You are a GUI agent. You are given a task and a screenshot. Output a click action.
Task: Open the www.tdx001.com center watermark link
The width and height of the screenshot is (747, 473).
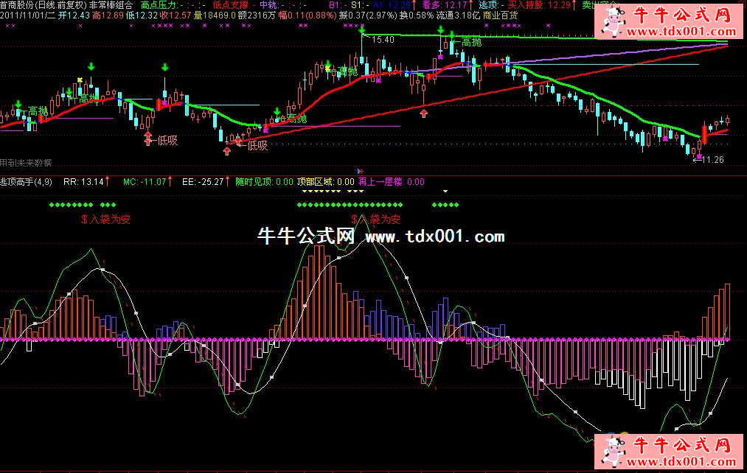pyautogui.click(x=435, y=236)
